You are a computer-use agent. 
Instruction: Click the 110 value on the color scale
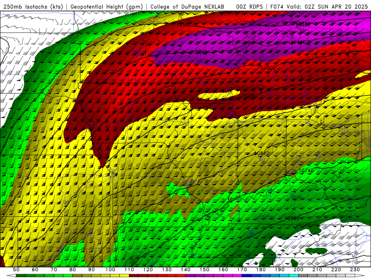(129, 270)
